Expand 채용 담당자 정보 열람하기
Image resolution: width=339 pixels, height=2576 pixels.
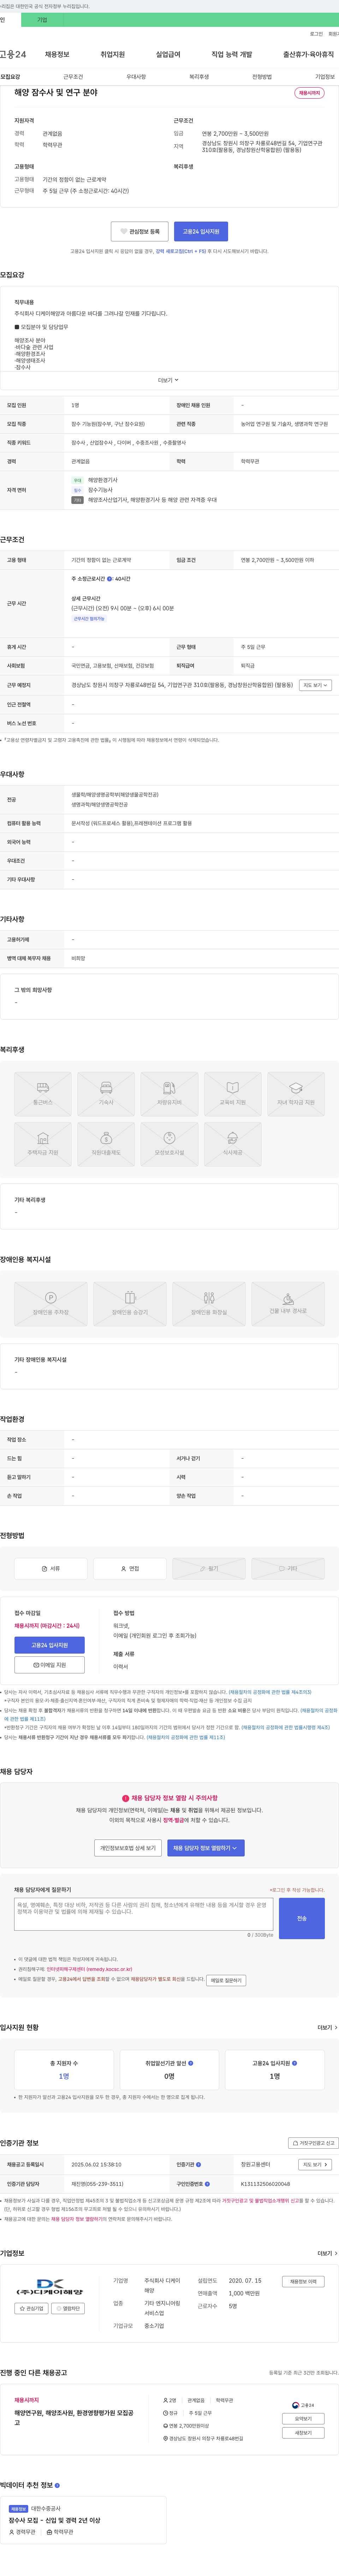[205, 1848]
